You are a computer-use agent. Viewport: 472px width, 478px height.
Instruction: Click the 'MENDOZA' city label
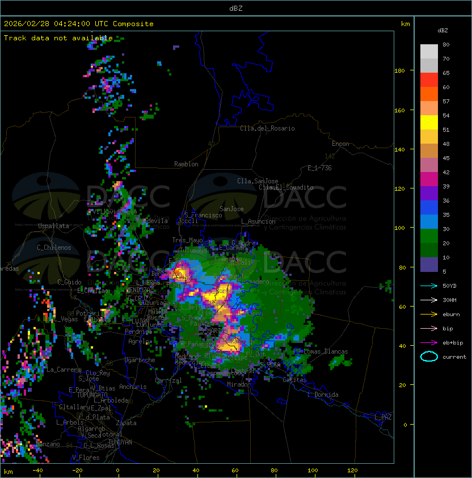pos(138,290)
